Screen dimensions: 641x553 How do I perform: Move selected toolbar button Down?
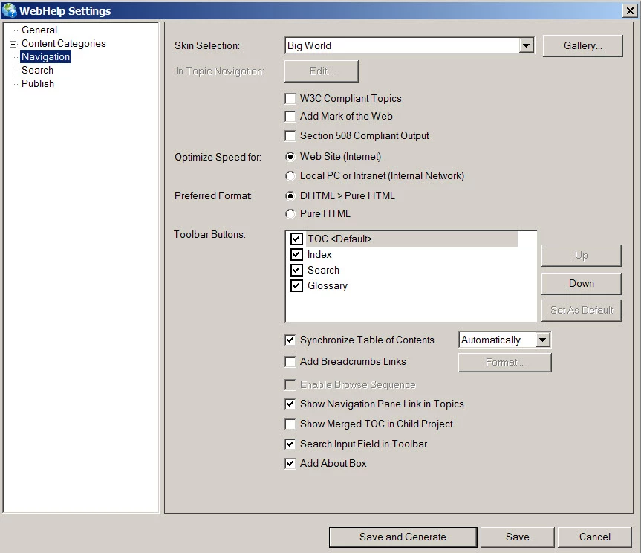[582, 283]
